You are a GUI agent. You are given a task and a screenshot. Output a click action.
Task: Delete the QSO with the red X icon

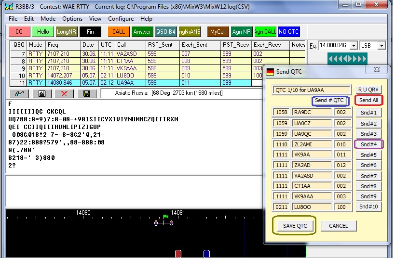(64, 93)
